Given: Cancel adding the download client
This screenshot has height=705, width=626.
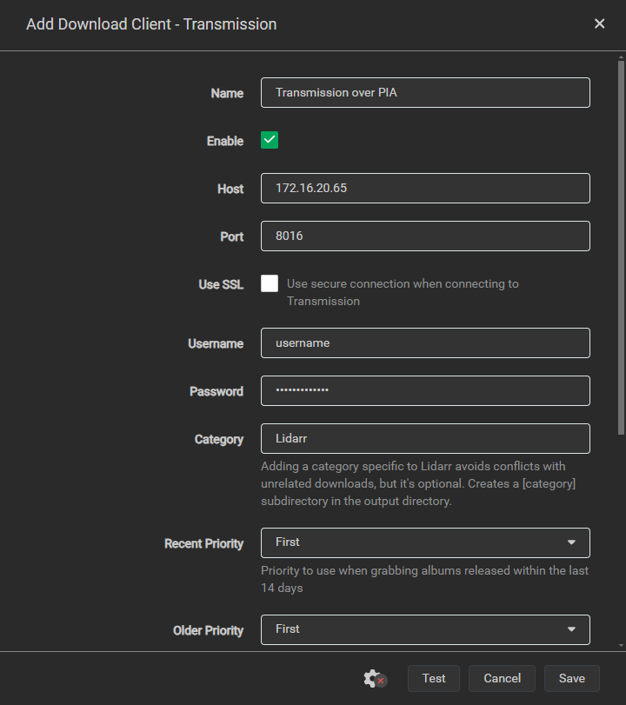Looking at the screenshot, I should coord(502,678).
